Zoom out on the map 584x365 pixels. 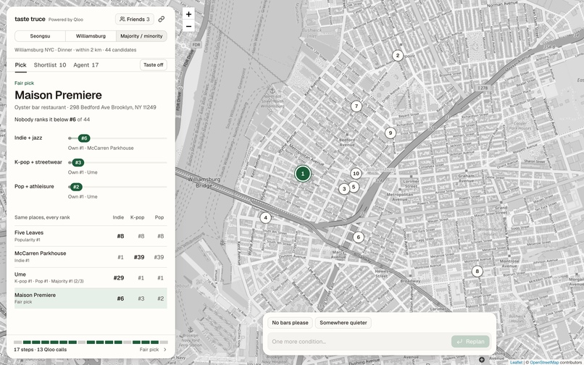[188, 26]
